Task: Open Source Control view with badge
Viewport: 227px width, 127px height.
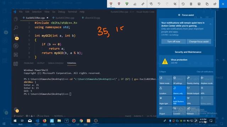Action: [x=16, y=37]
